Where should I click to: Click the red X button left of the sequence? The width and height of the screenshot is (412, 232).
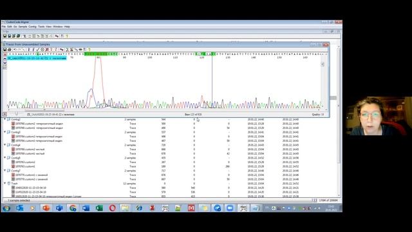click(x=5, y=54)
